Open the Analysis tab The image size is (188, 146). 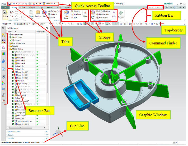coord(32,8)
